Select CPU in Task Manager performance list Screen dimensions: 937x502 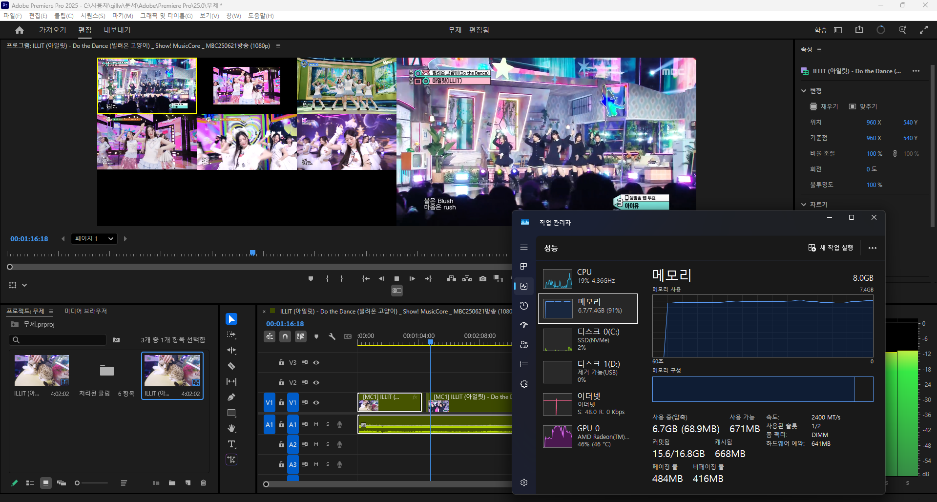(588, 278)
